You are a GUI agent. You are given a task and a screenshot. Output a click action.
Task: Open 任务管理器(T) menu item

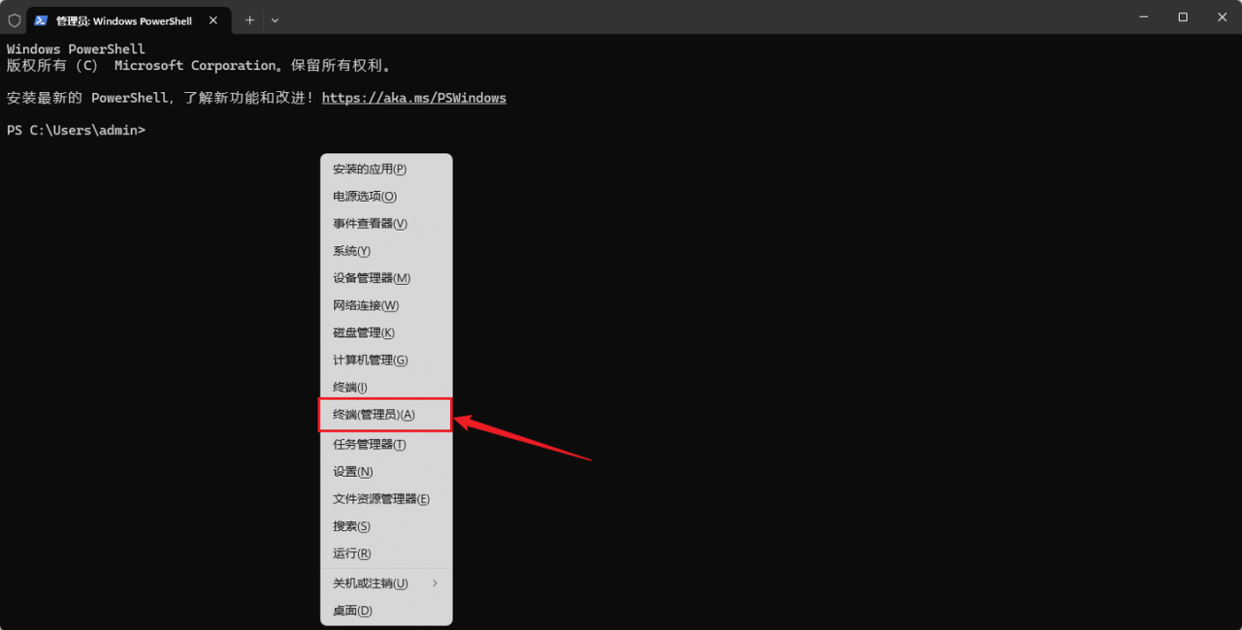coord(370,444)
